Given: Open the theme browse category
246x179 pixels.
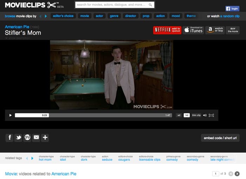Looking at the screenshot, I should point(191,16).
